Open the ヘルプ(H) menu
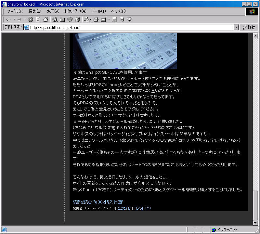 118,11
